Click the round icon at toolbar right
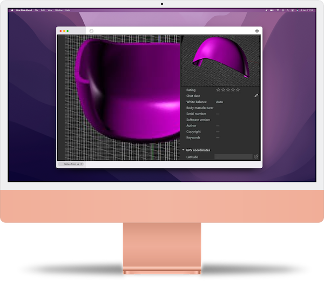 click(257, 31)
